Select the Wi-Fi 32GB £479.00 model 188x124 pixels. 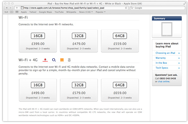point(79,41)
